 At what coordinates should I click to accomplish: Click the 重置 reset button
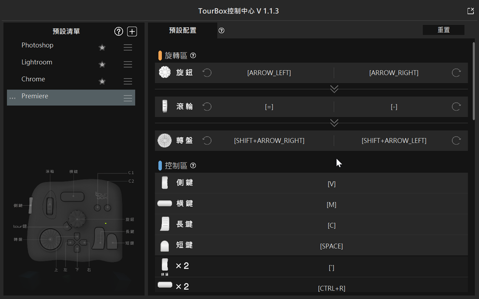pyautogui.click(x=443, y=30)
